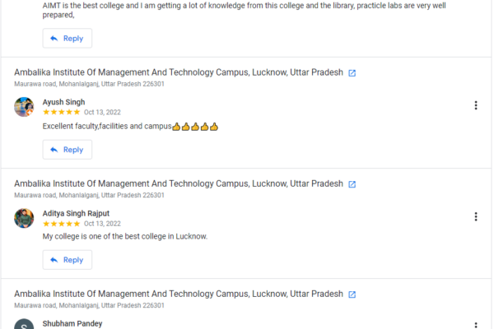Click Shubham Pandey's profile avatar
The height and width of the screenshot is (329, 494).
pyautogui.click(x=24, y=324)
